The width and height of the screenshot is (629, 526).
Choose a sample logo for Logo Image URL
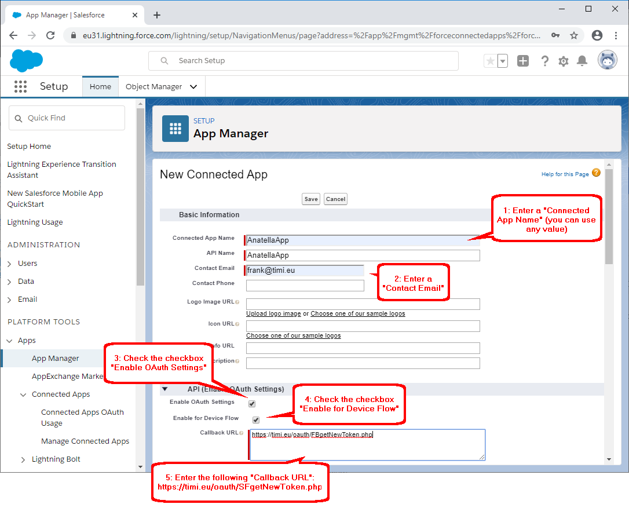click(x=358, y=314)
